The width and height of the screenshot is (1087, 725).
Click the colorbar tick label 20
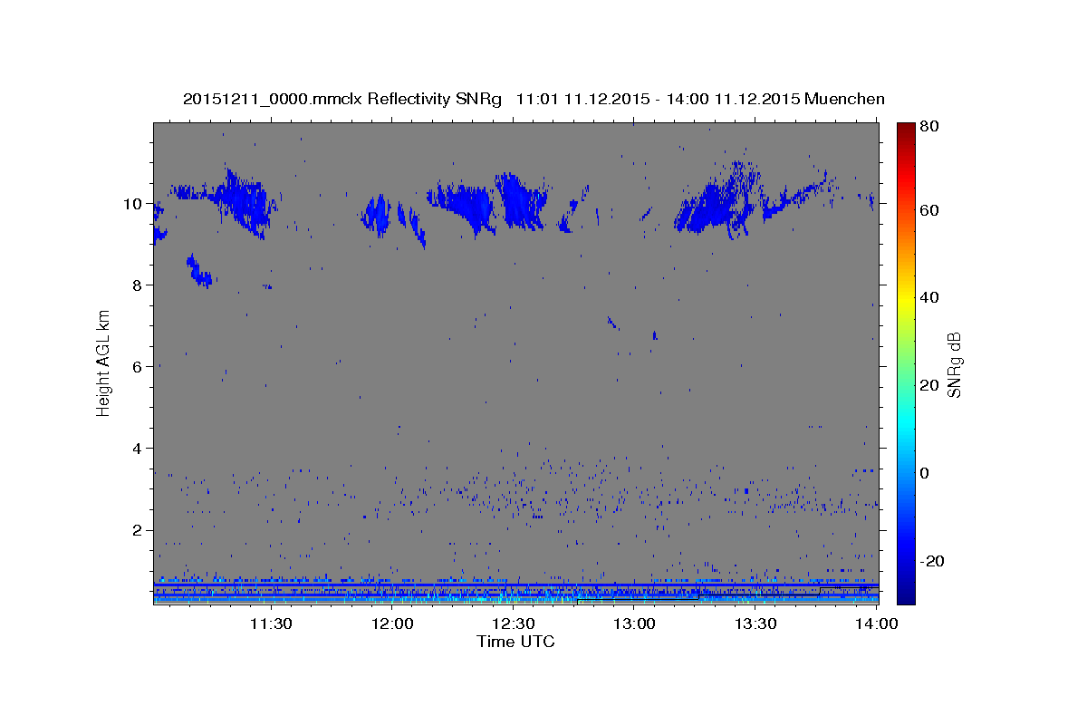pos(930,385)
